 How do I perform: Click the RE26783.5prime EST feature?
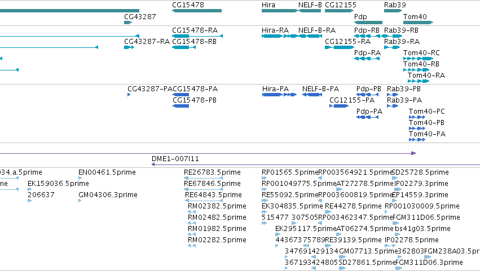point(203,178)
